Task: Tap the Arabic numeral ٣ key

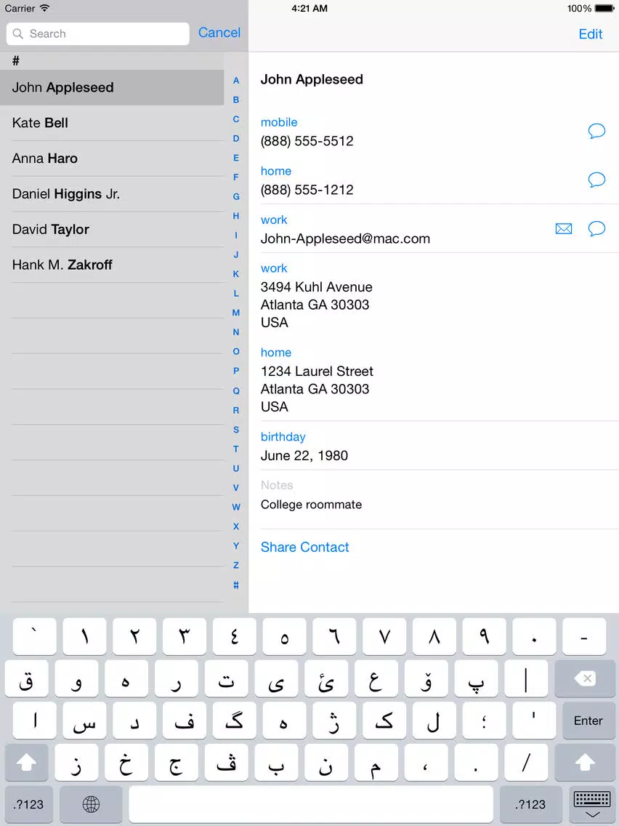Action: click(185, 637)
